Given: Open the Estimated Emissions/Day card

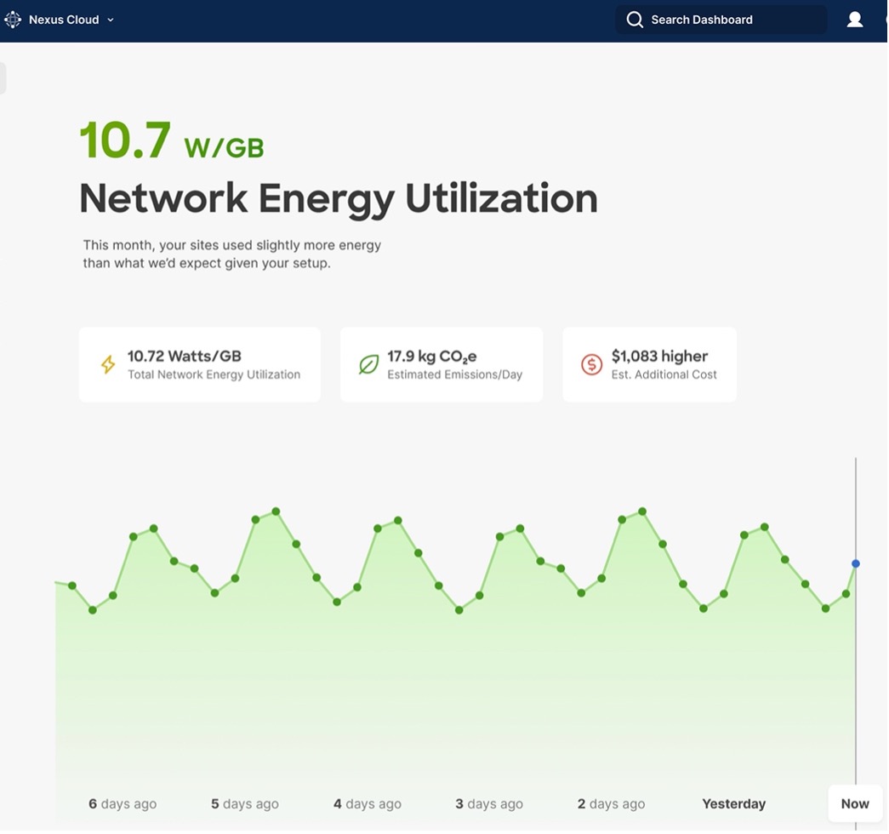Looking at the screenshot, I should [x=441, y=365].
